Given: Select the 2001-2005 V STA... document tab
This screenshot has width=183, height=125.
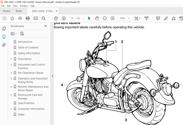Looking at the screenshot, I should click(43, 11).
